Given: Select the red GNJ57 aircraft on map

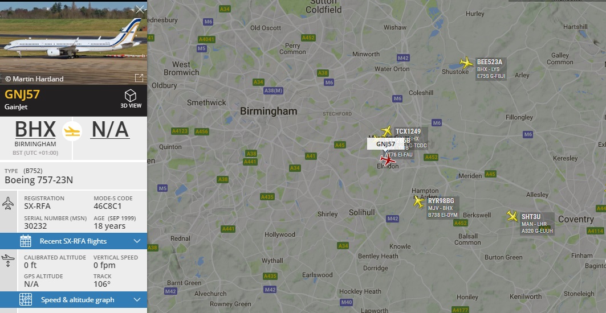Looking at the screenshot, I should click(387, 159).
